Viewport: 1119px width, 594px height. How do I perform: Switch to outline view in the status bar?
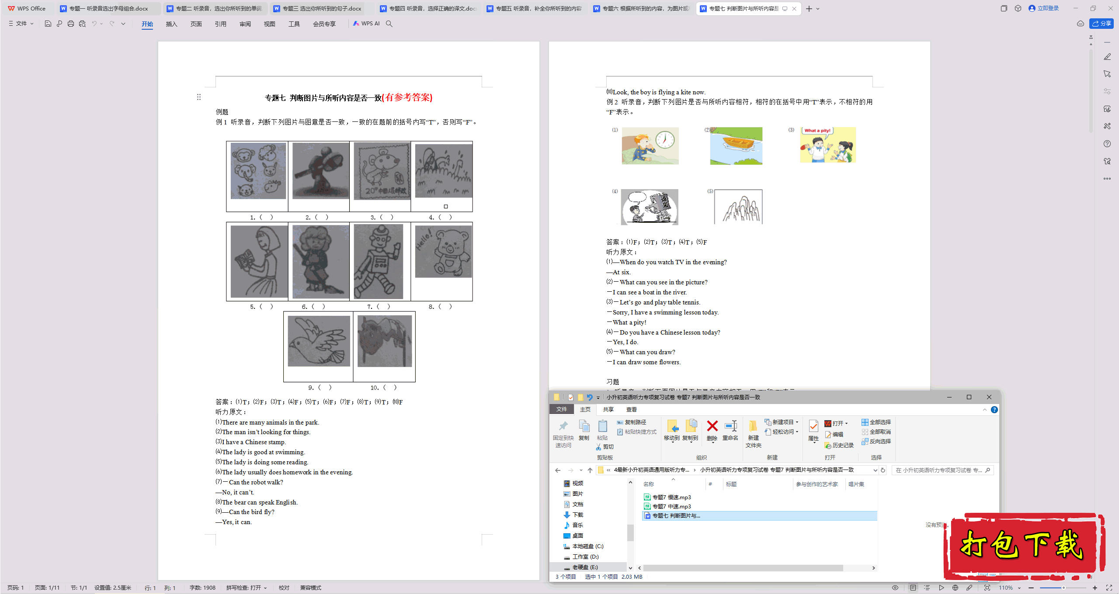pos(927,587)
